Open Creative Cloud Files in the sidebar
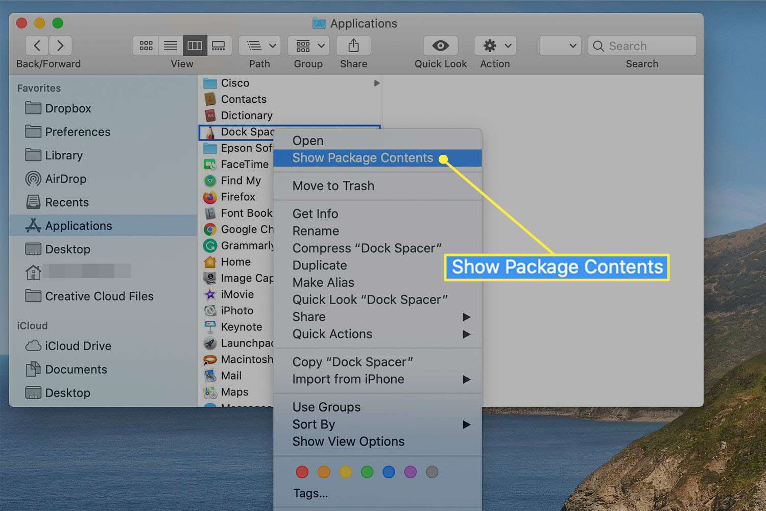The width and height of the screenshot is (766, 511). (x=103, y=296)
